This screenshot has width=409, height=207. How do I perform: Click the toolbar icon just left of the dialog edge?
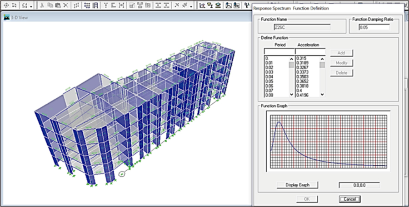point(246,5)
